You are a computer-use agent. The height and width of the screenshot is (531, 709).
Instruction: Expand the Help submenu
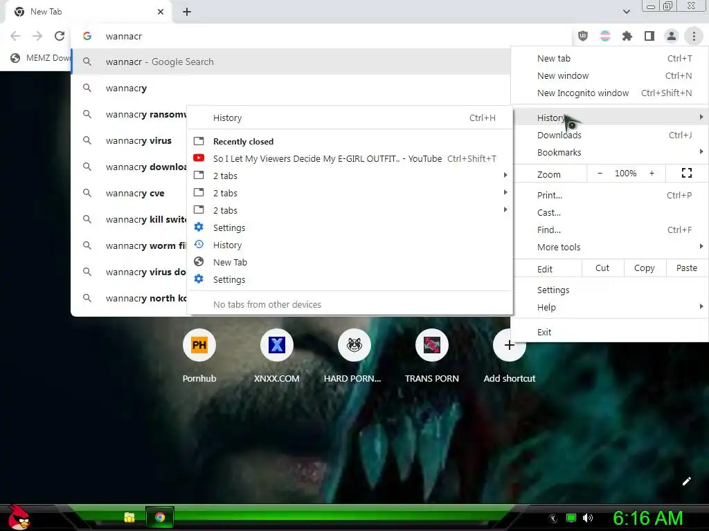point(611,307)
